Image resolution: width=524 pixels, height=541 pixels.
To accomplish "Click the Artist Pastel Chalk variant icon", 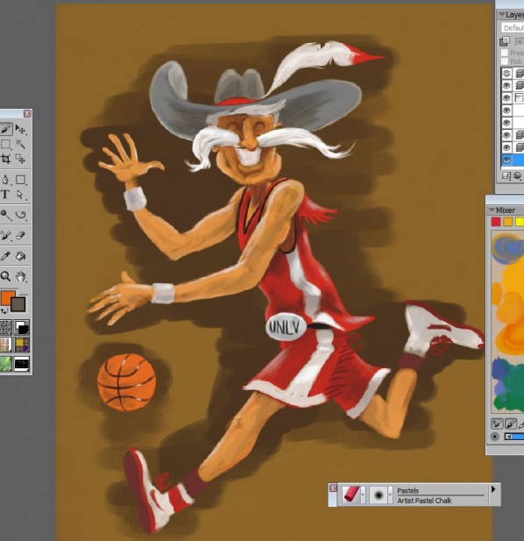I will (x=379, y=495).
